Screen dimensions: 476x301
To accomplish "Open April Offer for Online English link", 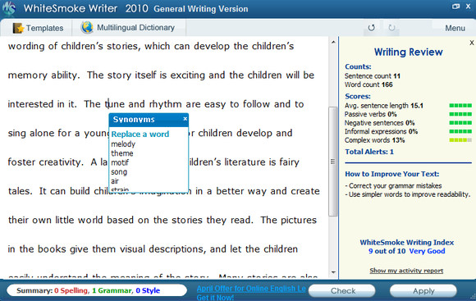I will [251, 289].
